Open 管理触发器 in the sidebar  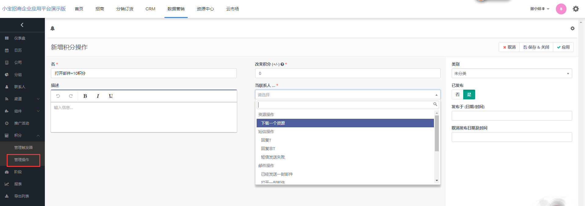(23, 147)
